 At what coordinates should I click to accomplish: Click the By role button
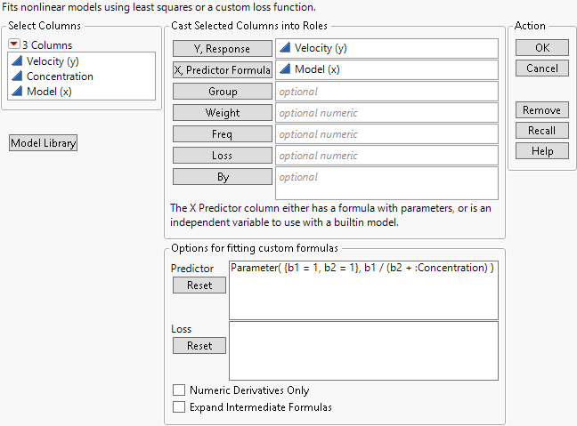click(222, 176)
